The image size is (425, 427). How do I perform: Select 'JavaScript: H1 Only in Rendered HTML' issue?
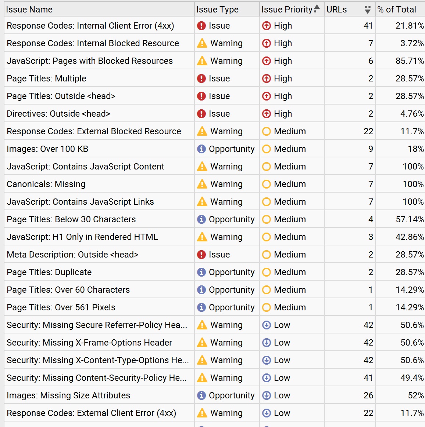click(82, 237)
